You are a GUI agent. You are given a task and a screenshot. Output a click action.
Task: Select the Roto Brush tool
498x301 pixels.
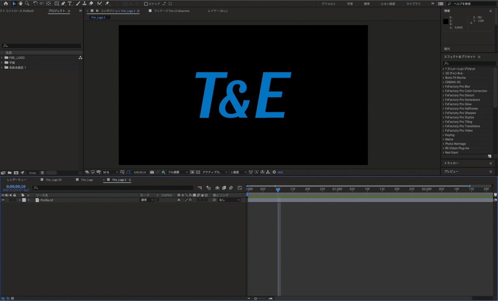point(99,3)
